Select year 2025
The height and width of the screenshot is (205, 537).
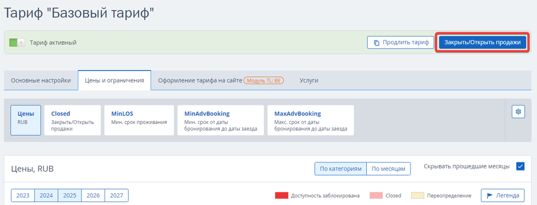click(70, 195)
